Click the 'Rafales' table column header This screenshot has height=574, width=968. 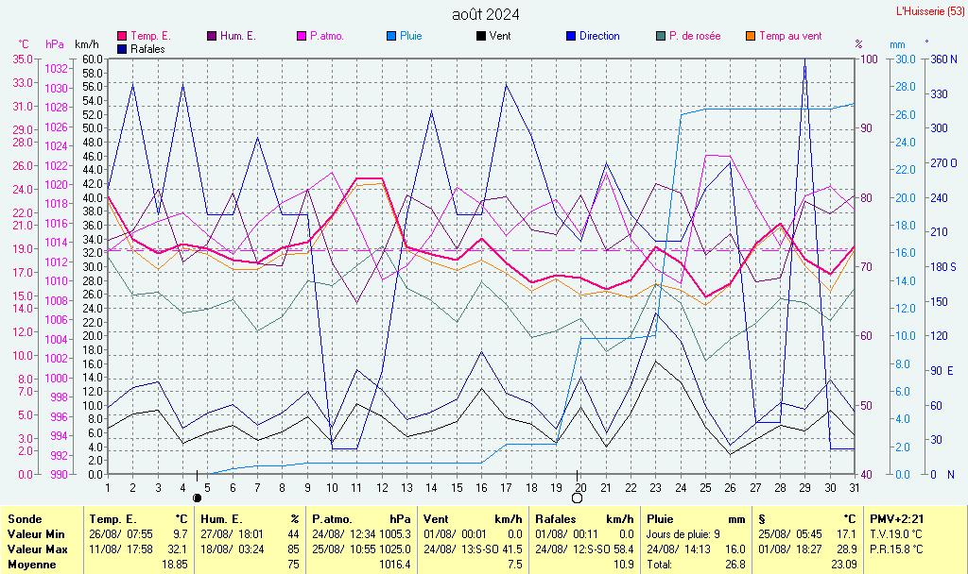click(x=556, y=519)
